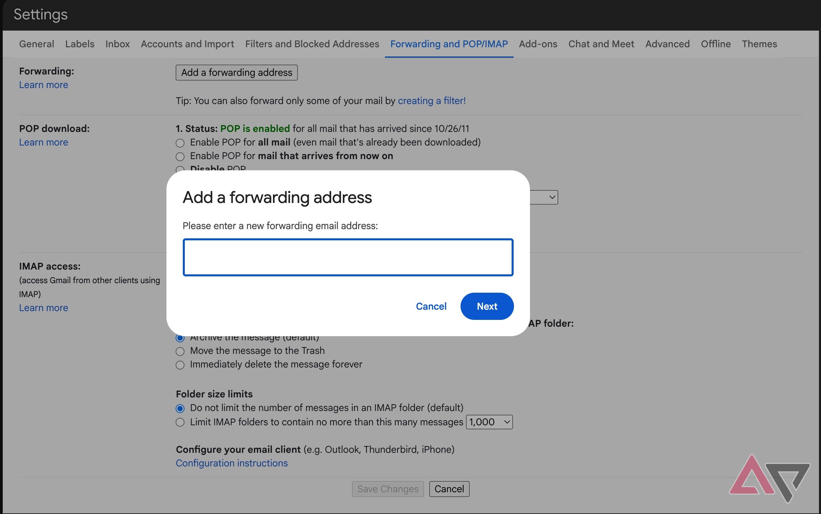
Task: Choose 'Enable POP for mail that arrives from now on'
Action: tap(180, 156)
